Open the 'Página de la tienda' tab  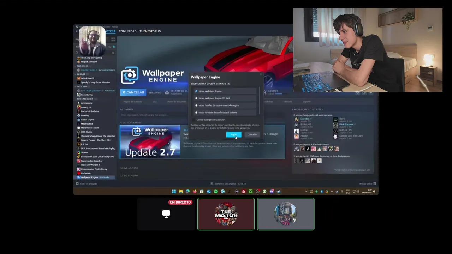[x=133, y=102]
